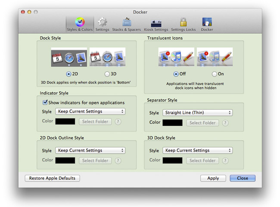
Task: Click help icon in Indicator Style
Action: tap(118, 122)
